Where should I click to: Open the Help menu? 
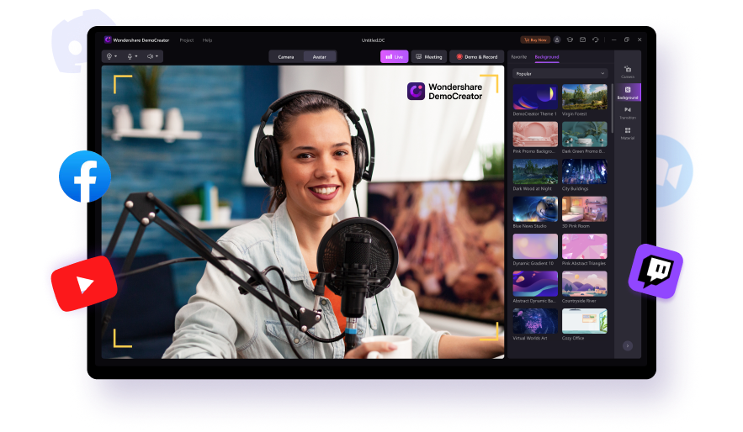click(207, 40)
